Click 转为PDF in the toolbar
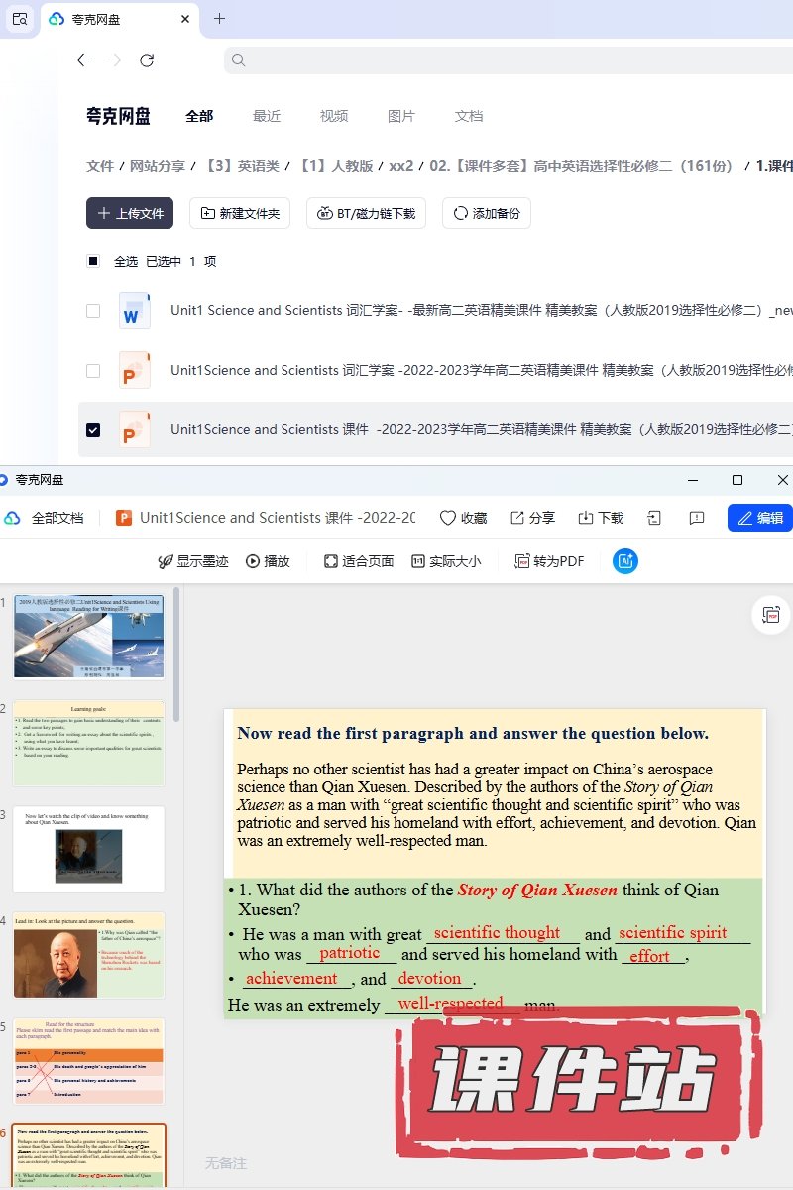 point(549,561)
